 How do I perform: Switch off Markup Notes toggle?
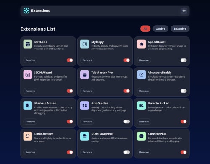pyautogui.click(x=70, y=122)
